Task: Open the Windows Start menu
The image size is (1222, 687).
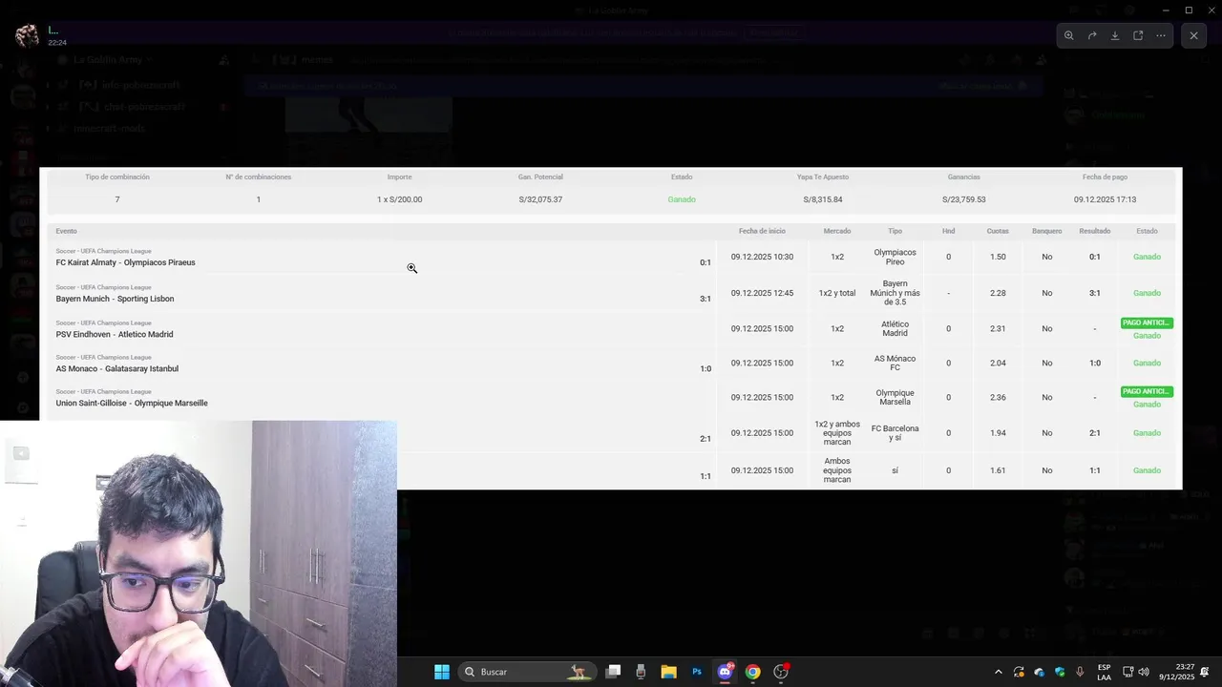Action: (x=442, y=672)
